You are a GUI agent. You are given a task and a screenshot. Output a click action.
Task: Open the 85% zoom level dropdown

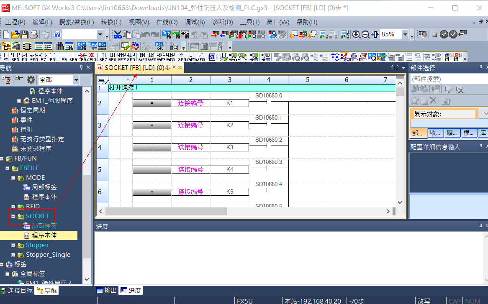[x=405, y=34]
